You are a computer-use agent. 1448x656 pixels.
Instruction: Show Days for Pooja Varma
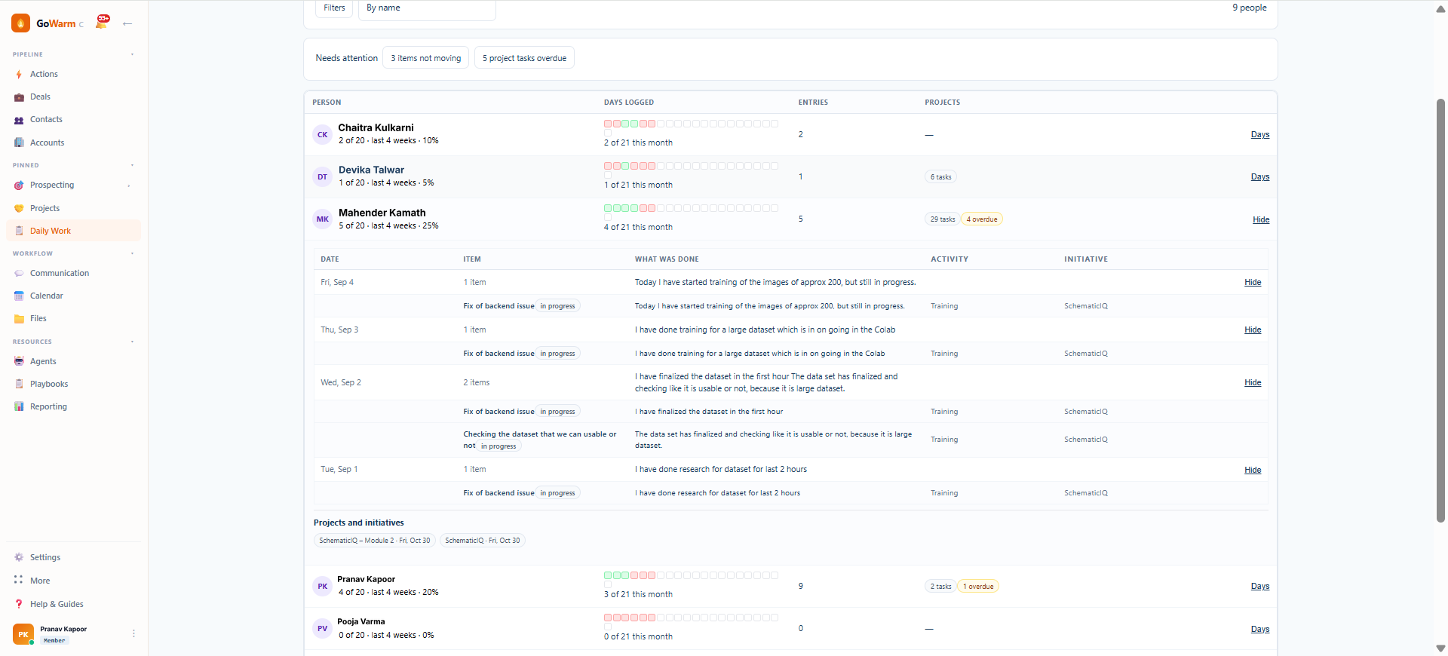point(1260,630)
